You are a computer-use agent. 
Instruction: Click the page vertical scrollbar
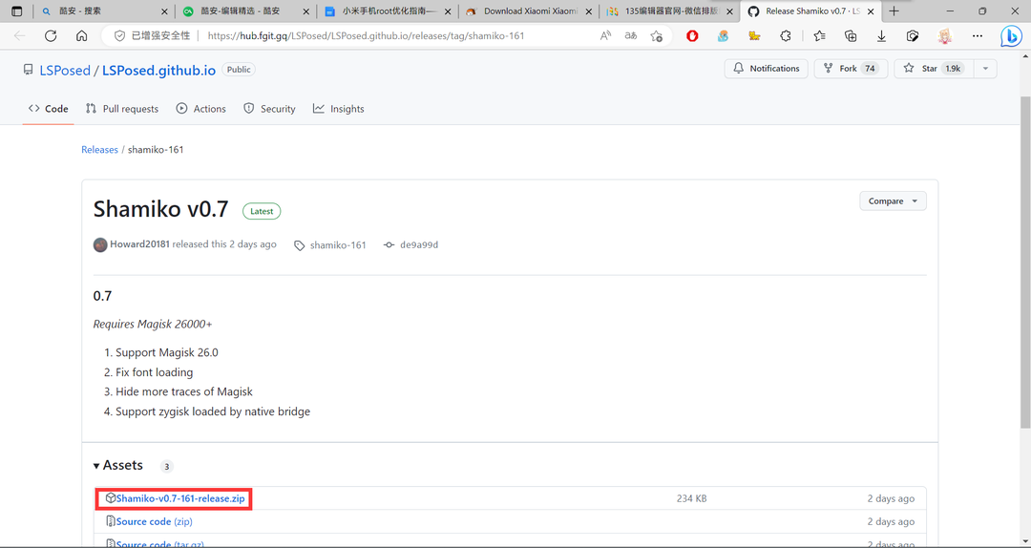point(1025,263)
